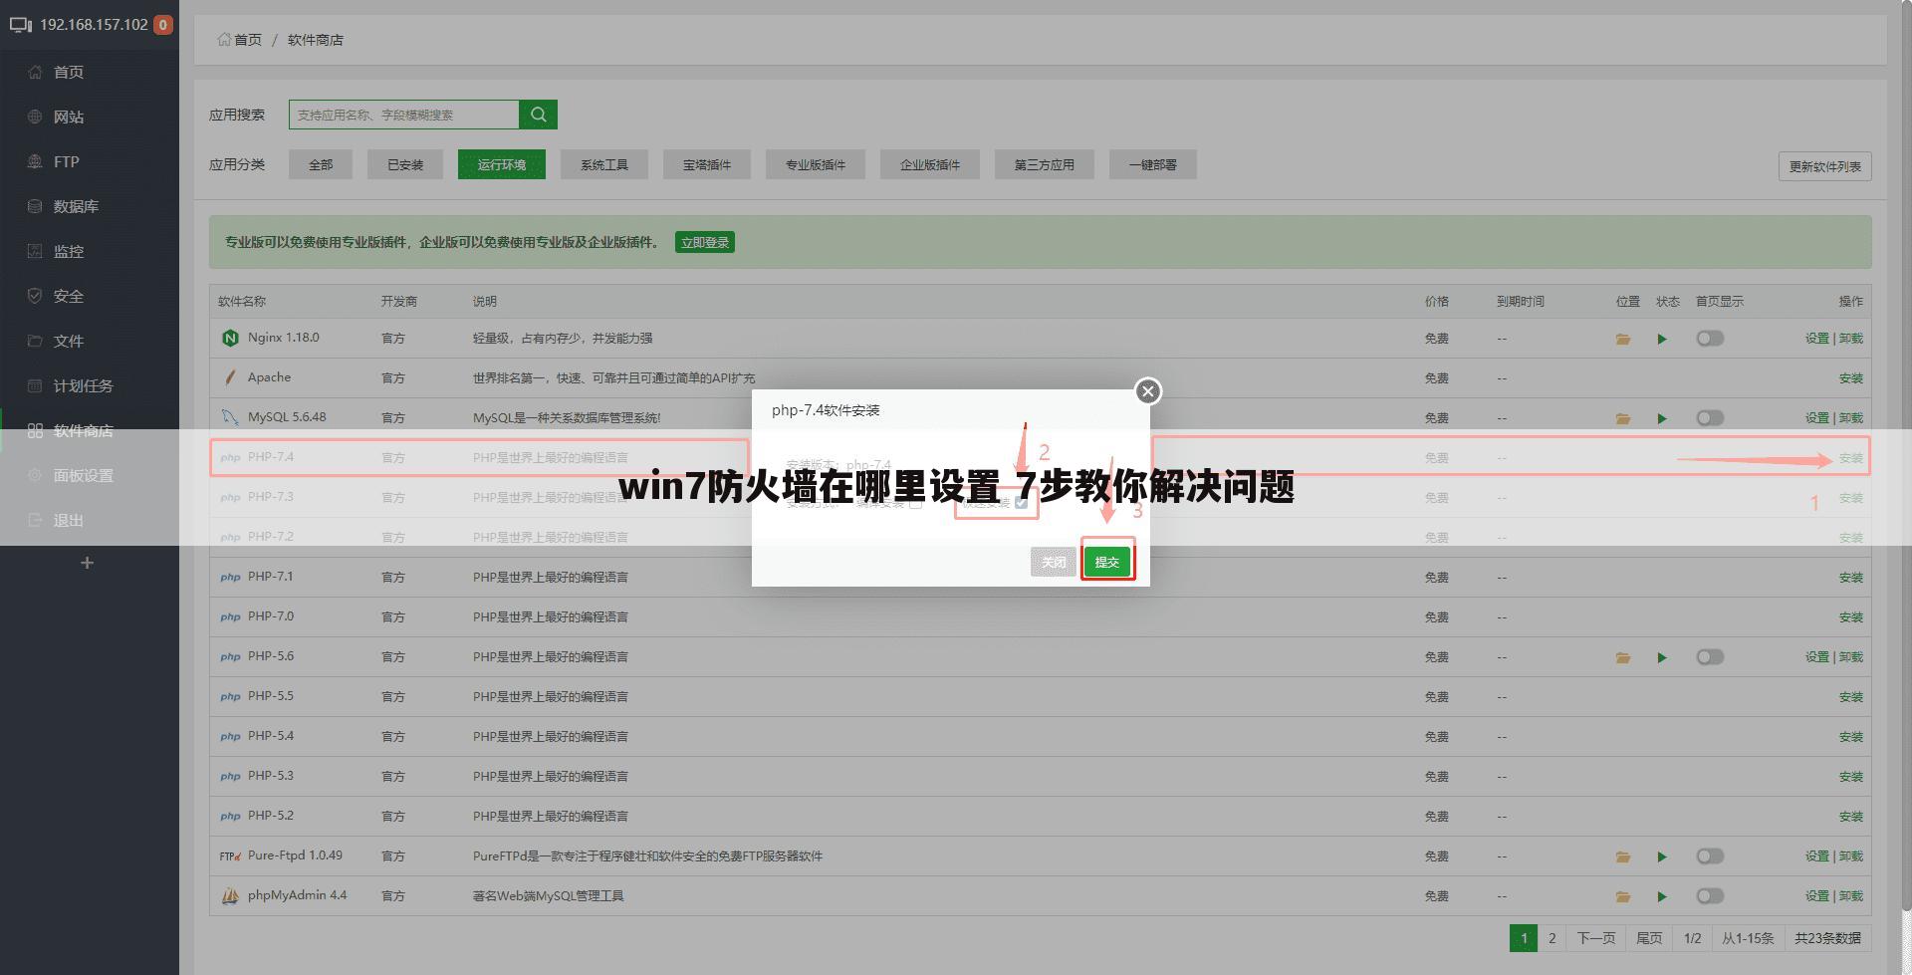1912x975 pixels.
Task: Switch to the 系统工具 category tab
Action: coord(604,164)
